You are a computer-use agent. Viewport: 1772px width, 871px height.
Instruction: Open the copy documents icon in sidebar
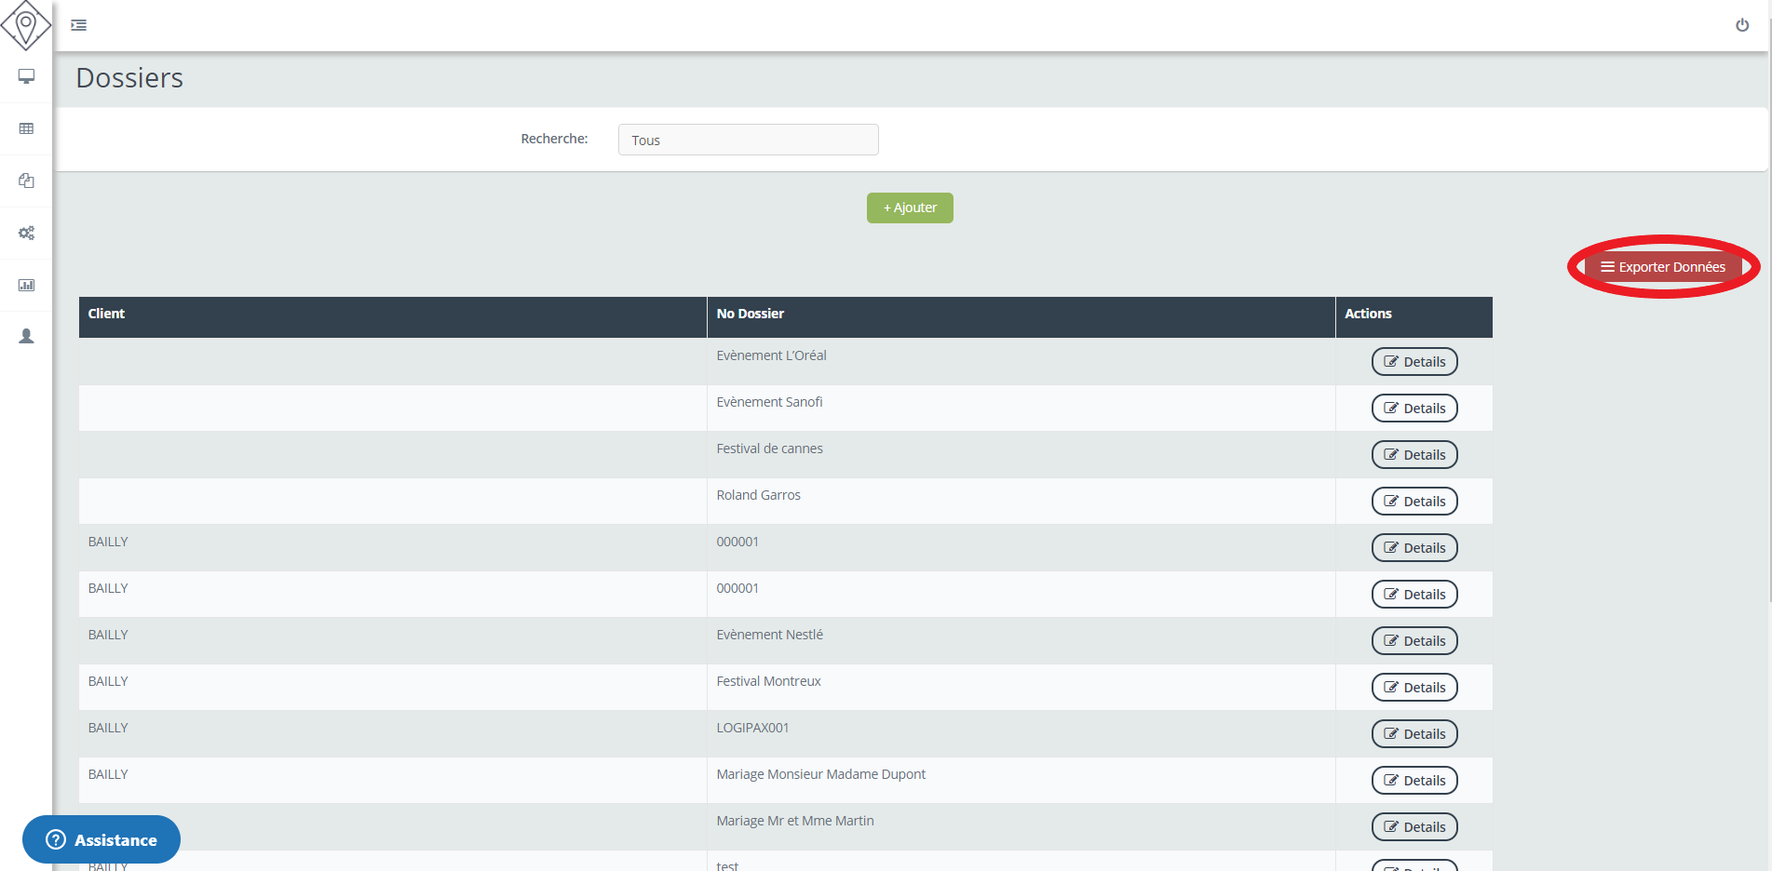pos(26,181)
